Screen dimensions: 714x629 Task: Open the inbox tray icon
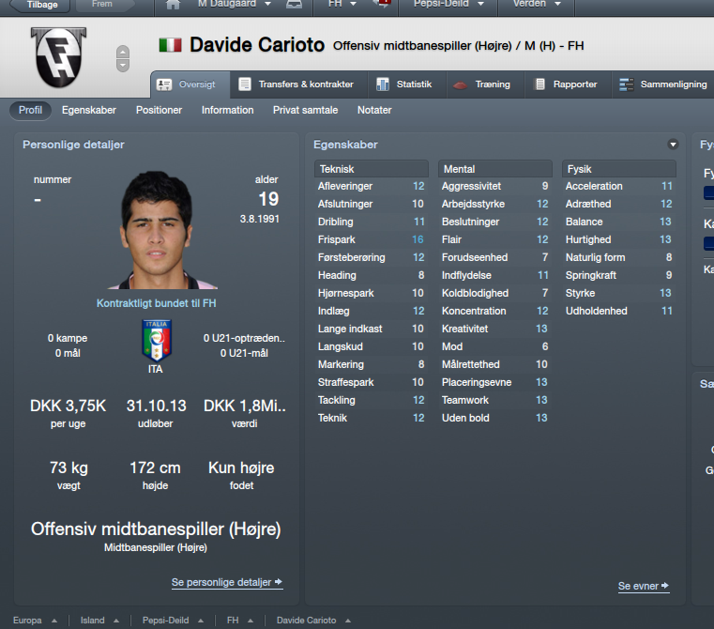(x=294, y=5)
